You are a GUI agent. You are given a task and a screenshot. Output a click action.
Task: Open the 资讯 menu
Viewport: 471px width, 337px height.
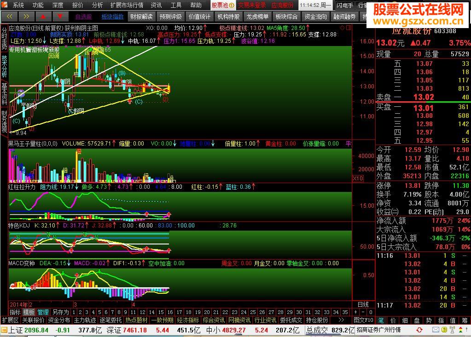[x=156, y=5]
